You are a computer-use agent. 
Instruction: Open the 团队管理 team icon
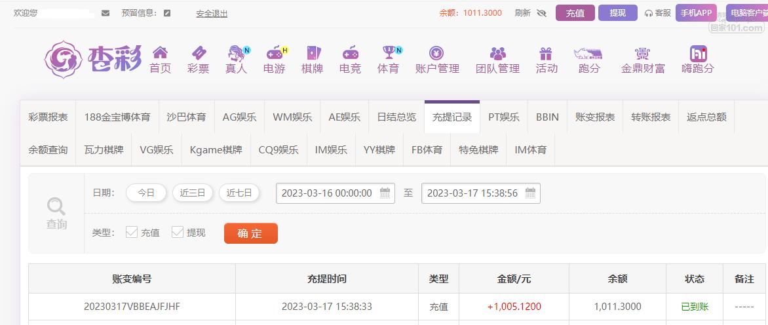click(497, 54)
